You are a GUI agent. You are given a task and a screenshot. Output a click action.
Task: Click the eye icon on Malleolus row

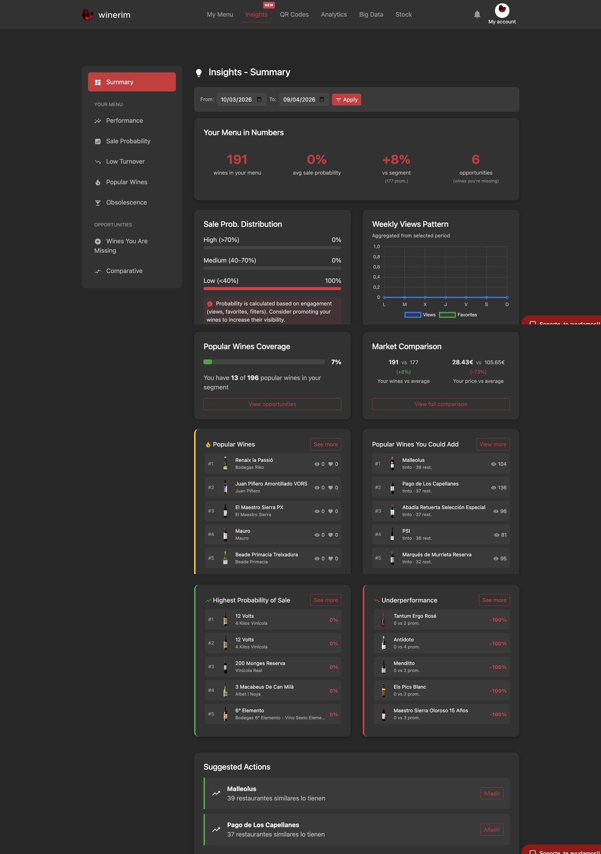(x=494, y=464)
